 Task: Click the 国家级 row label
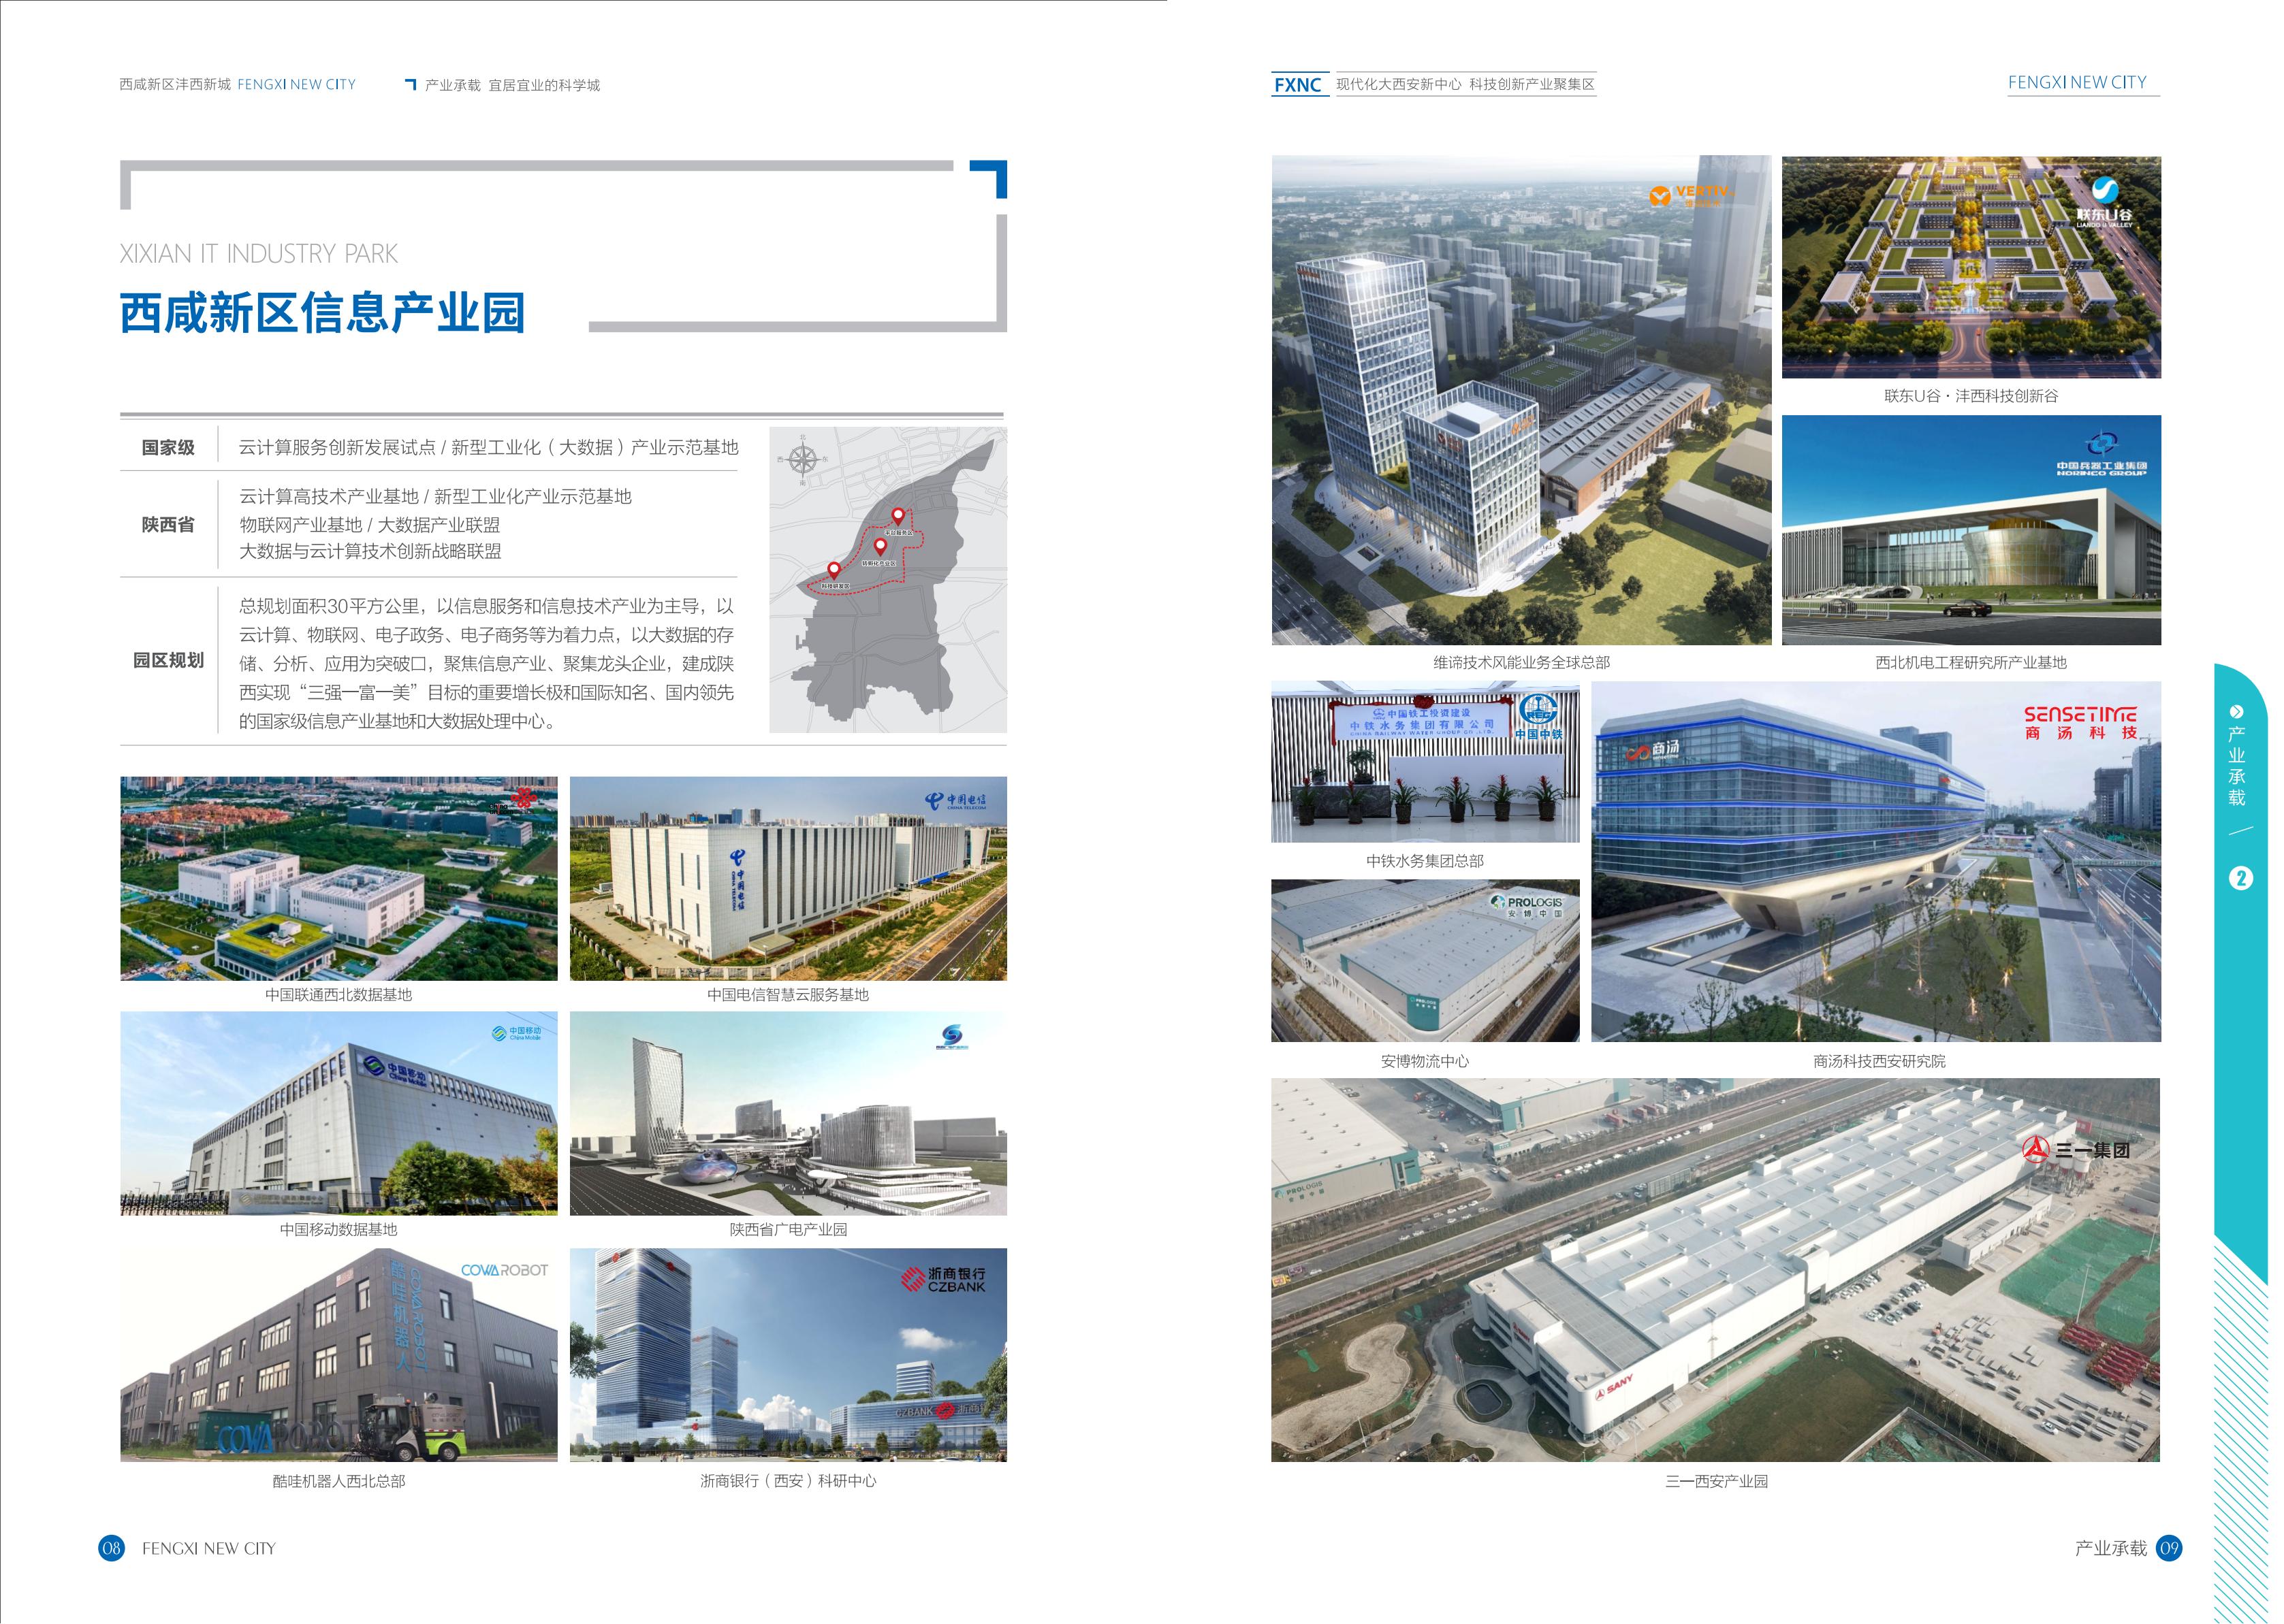click(x=168, y=447)
